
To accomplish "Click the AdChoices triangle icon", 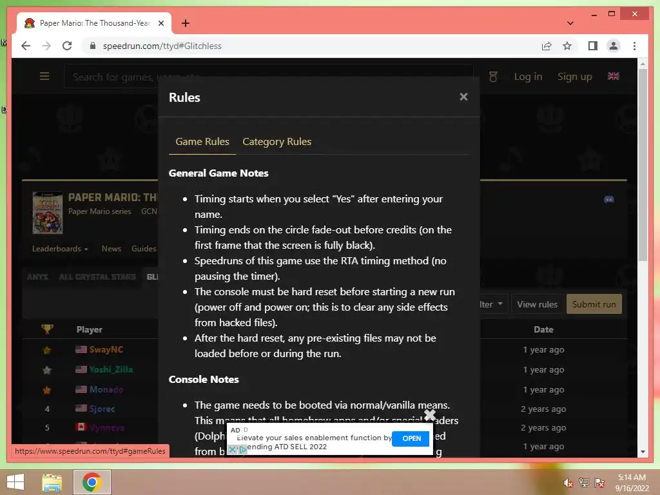I will tap(243, 449).
